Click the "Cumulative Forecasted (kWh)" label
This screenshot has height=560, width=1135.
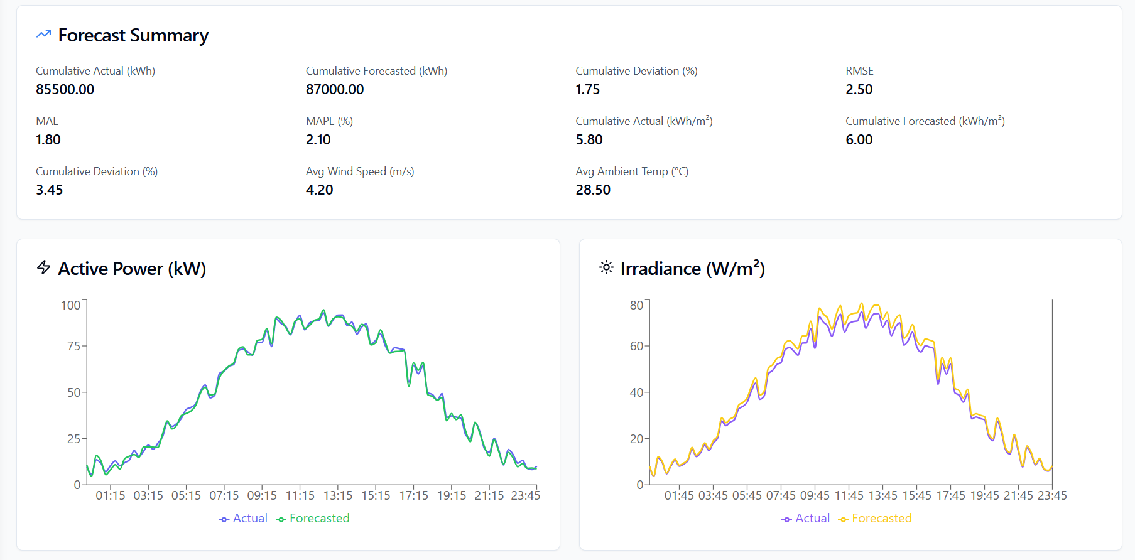pyautogui.click(x=377, y=71)
